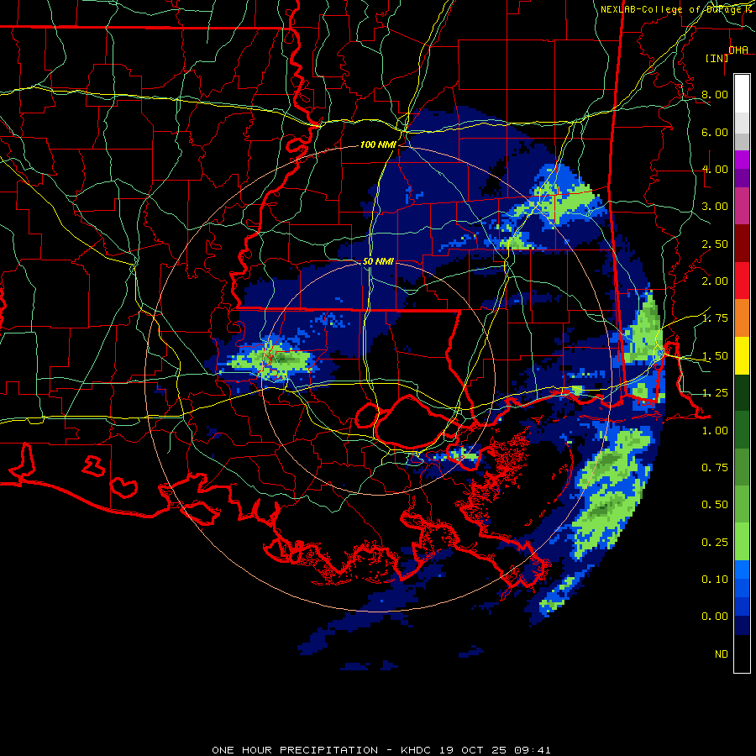756x756 pixels.
Task: Select the 0.50 legend value
Action: [x=715, y=505]
